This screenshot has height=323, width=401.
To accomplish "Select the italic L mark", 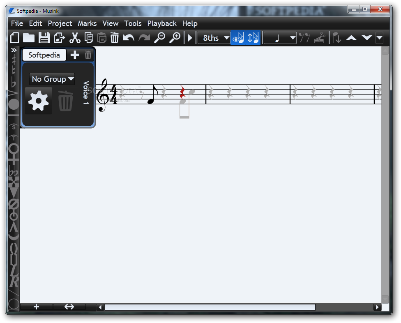I will [14, 270].
